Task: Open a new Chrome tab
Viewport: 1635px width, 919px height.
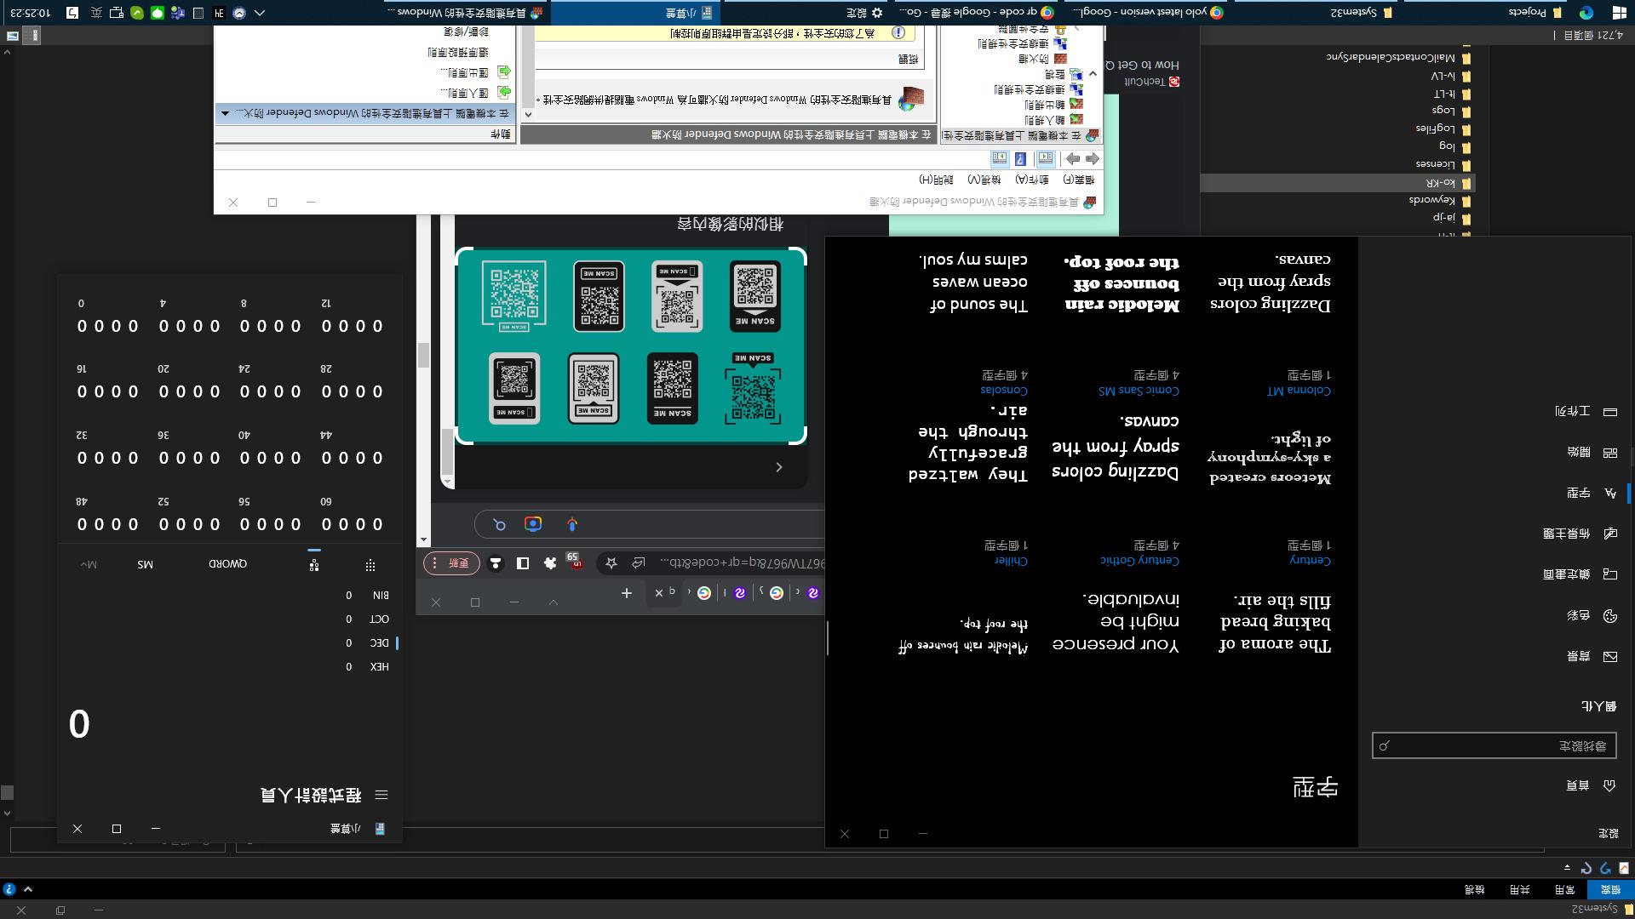Action: coord(627,593)
